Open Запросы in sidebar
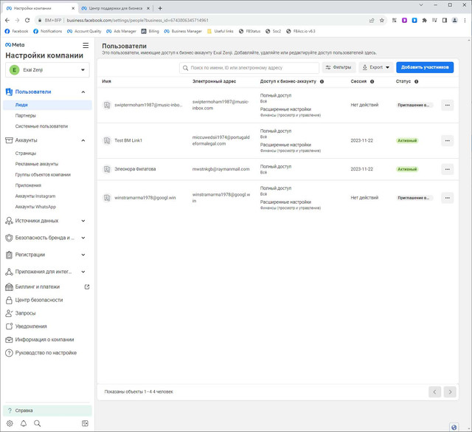 pos(25,313)
